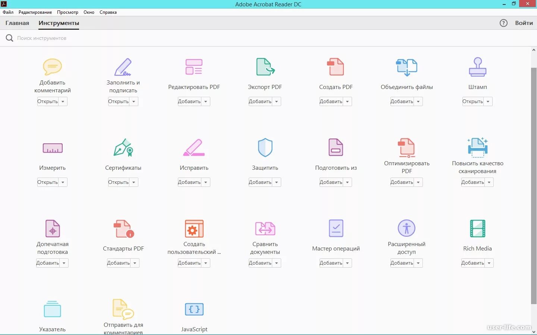Open the Справка menu

tap(108, 12)
